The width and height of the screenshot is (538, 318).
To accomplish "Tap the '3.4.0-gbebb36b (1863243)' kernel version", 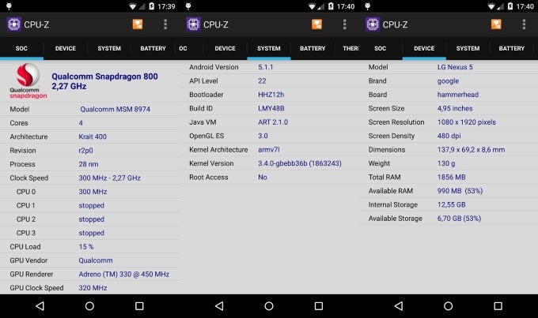I will [300, 163].
